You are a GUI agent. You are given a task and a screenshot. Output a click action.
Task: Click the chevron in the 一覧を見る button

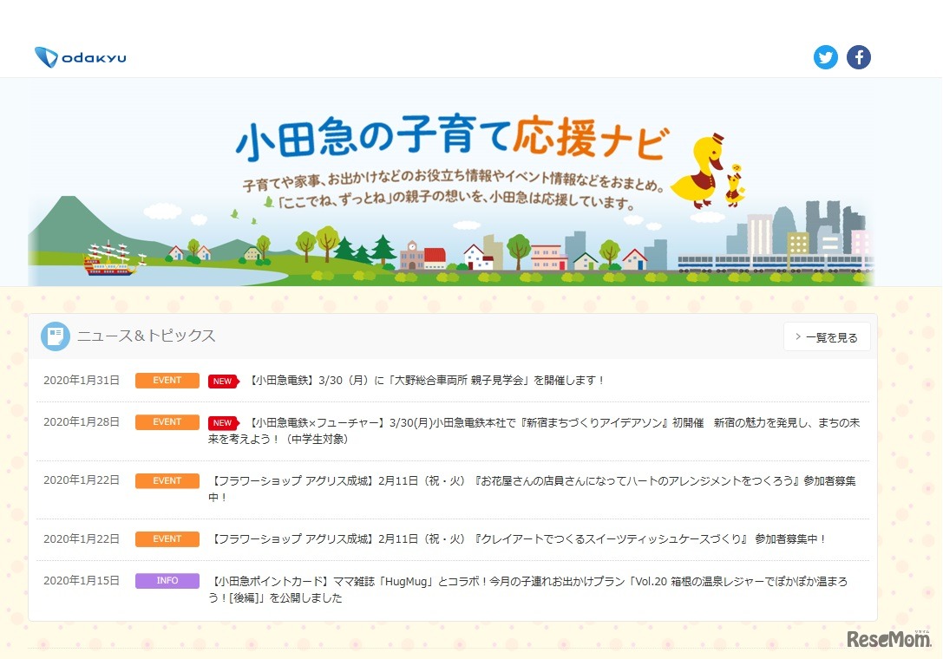(x=797, y=336)
